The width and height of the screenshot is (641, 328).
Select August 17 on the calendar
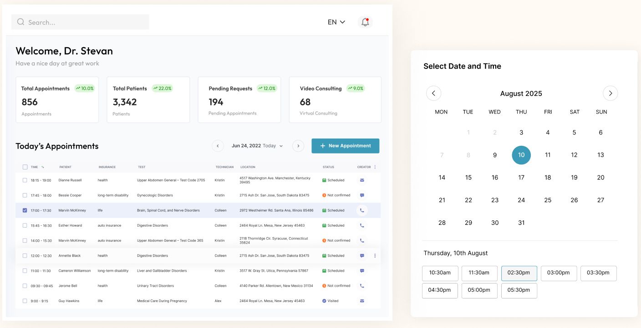tap(521, 177)
